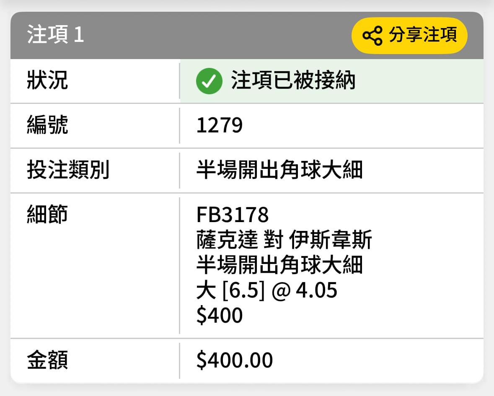The width and height of the screenshot is (494, 396).
Task: Select the odds line 大 [6.5] @ 4.05
Action: tap(266, 290)
